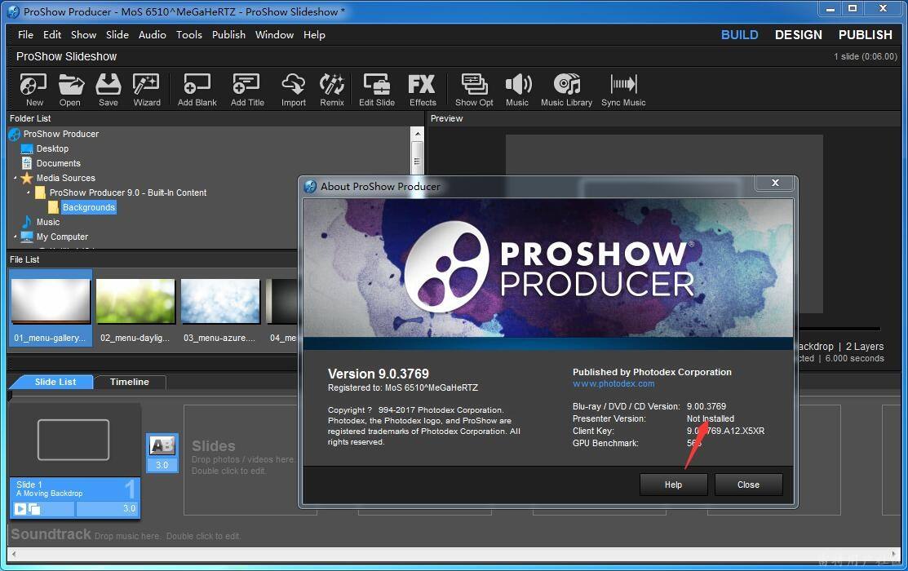Open the Music Library
The image size is (908, 571).
point(566,90)
